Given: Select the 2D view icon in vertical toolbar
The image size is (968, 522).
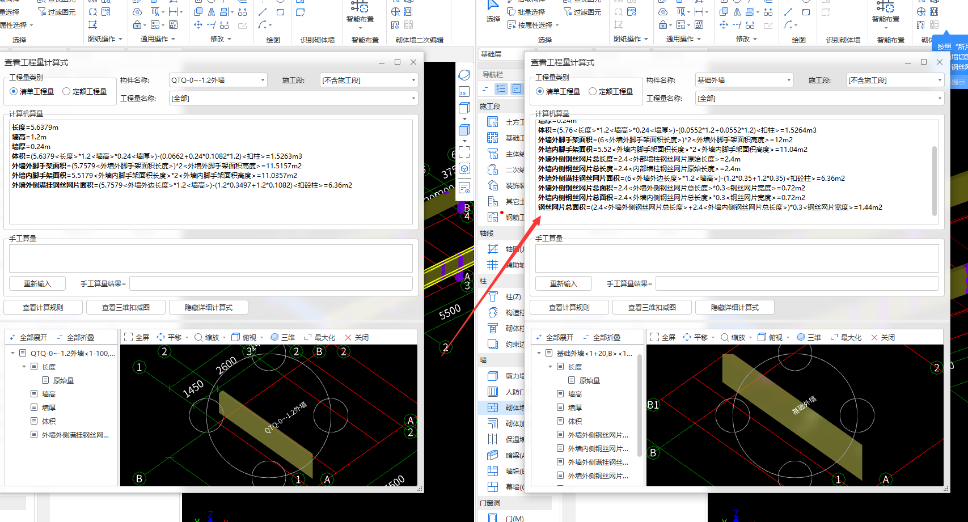Looking at the screenshot, I should click(464, 92).
